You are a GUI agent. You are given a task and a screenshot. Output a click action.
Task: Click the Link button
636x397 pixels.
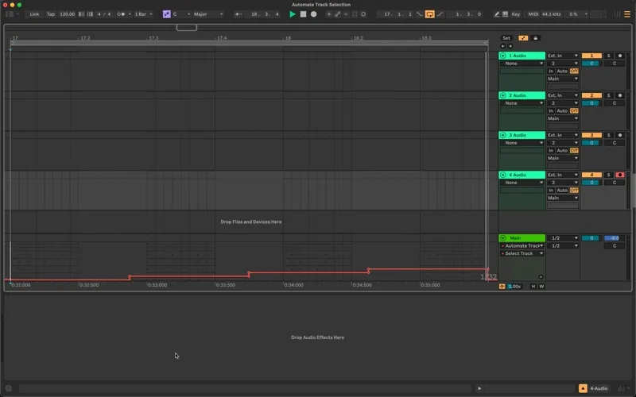34,14
